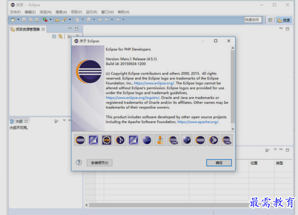The width and height of the screenshot is (298, 215).
Task: Expand the Previous Annotation dropdown arrow
Action: coord(94,20)
